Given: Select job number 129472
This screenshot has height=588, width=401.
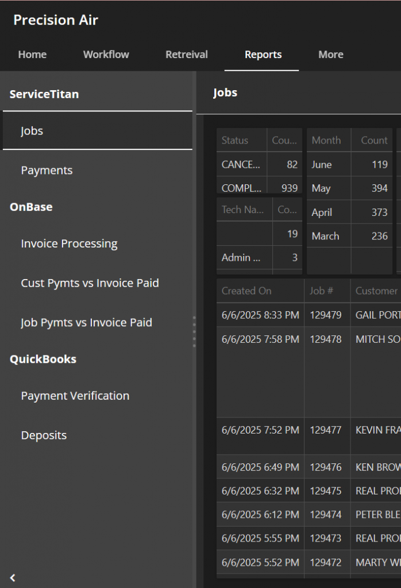Looking at the screenshot, I should pyautogui.click(x=326, y=563).
